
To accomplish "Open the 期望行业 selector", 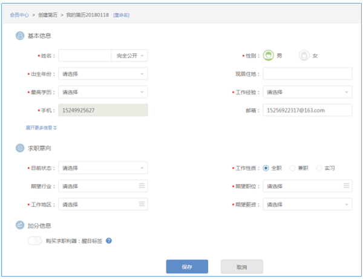I will coord(103,186).
